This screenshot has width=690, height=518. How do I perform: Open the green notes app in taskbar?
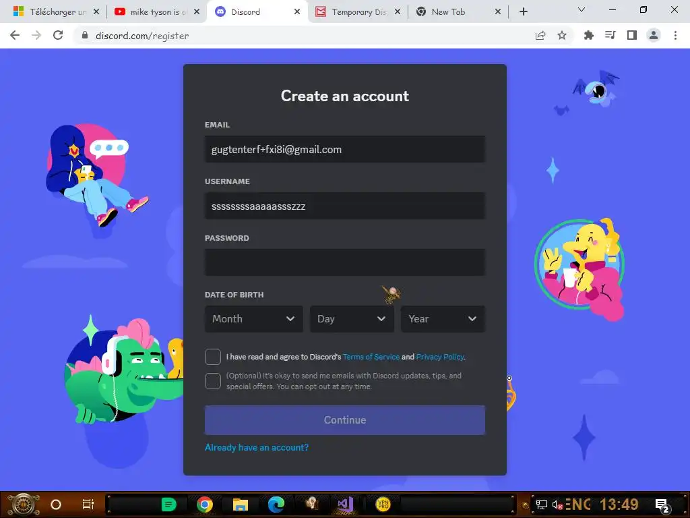click(x=168, y=505)
